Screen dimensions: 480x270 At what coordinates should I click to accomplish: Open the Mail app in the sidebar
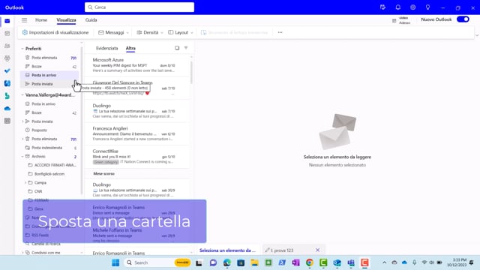point(7,21)
